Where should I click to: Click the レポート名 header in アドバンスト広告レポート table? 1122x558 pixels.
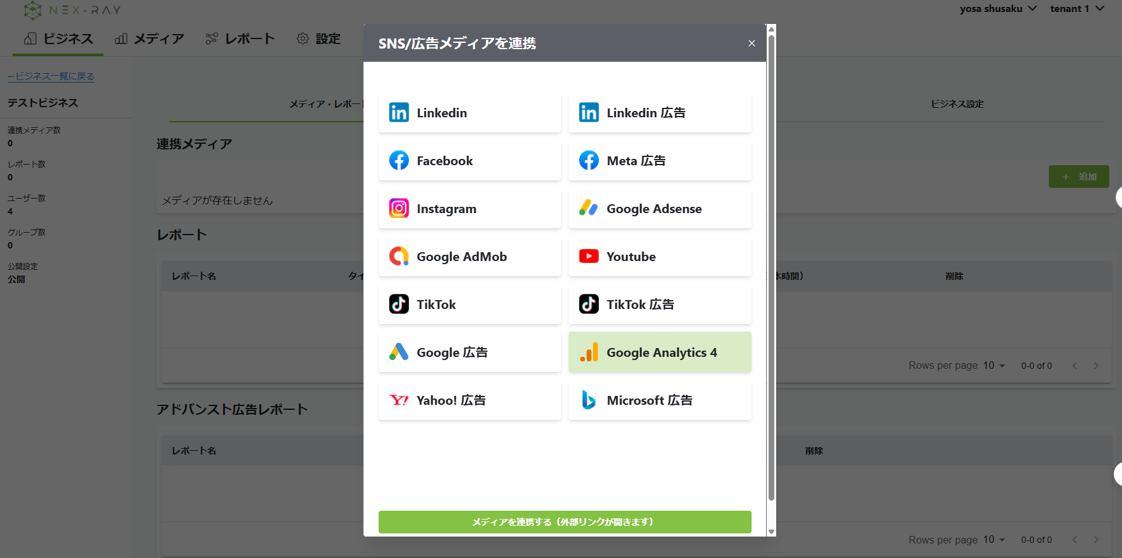pyautogui.click(x=194, y=451)
